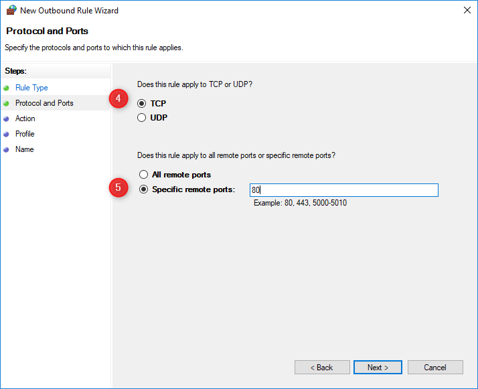Select the Profile step in sidebar
Screen dimensions: 478x389
click(x=25, y=134)
